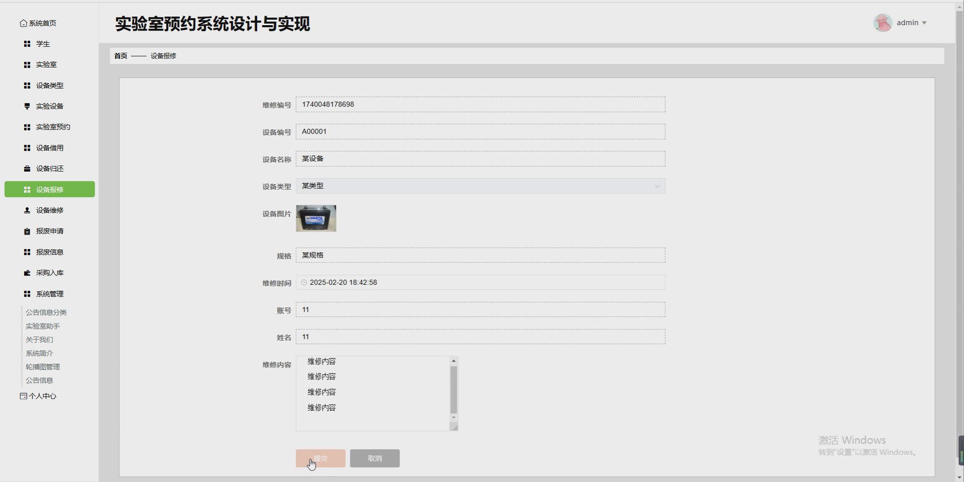
Task: Click the 设备借用 icon
Action: point(27,148)
